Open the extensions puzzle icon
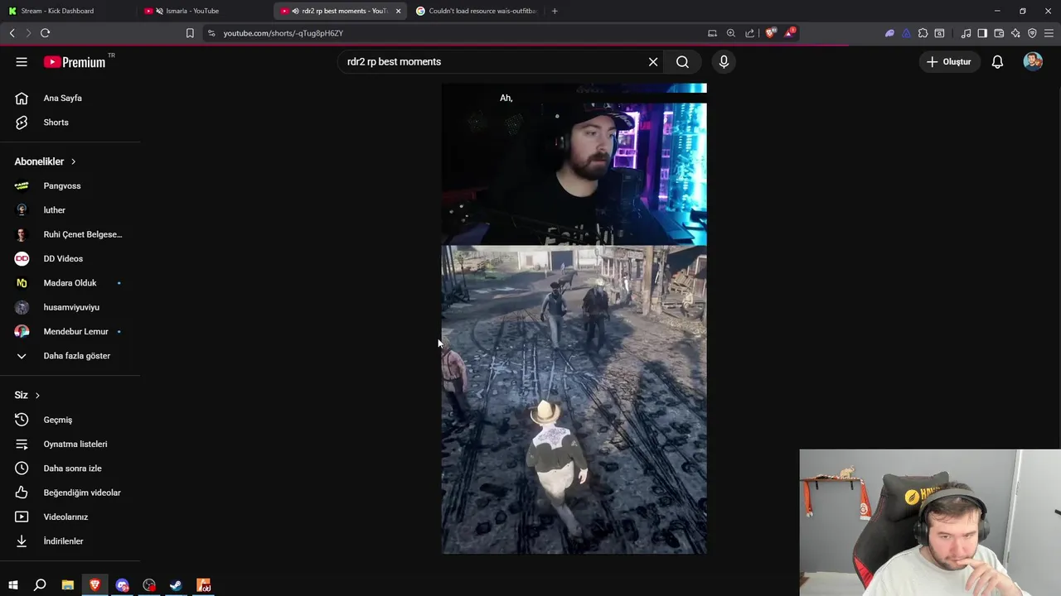Screen dimensions: 1061x596 [x=923, y=33]
